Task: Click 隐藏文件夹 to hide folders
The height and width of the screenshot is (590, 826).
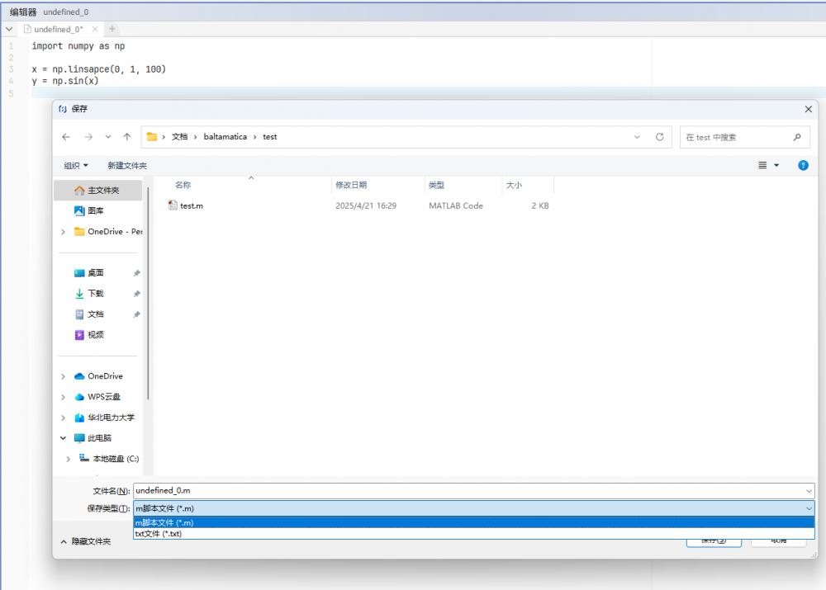Action: click(85, 541)
